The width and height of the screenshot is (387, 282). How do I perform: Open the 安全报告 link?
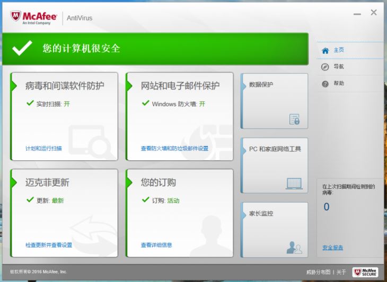tap(333, 248)
